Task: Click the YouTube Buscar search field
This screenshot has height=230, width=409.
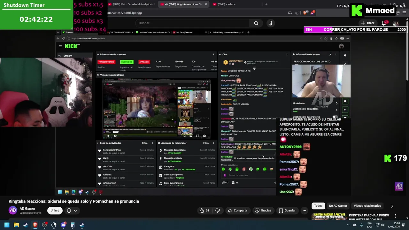Action: tap(192, 23)
